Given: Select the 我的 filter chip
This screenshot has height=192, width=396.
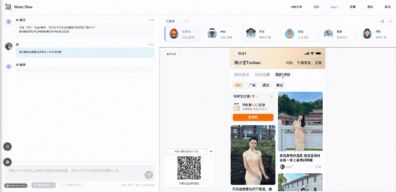Looking at the screenshot, I should click(x=238, y=85).
